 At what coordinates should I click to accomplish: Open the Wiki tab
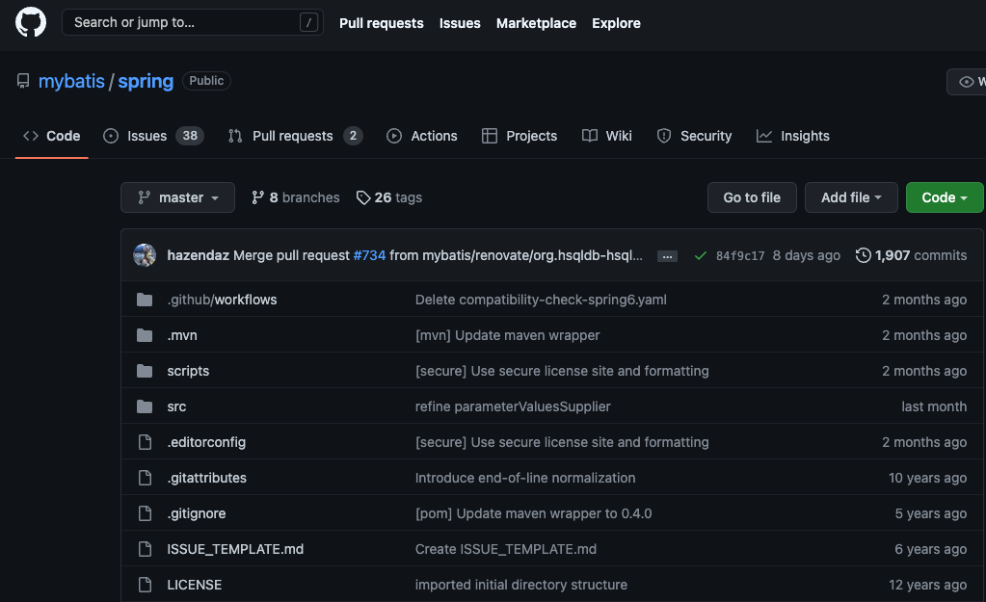coord(607,136)
